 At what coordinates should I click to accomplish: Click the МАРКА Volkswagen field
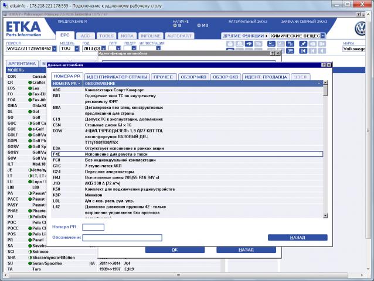point(354,49)
